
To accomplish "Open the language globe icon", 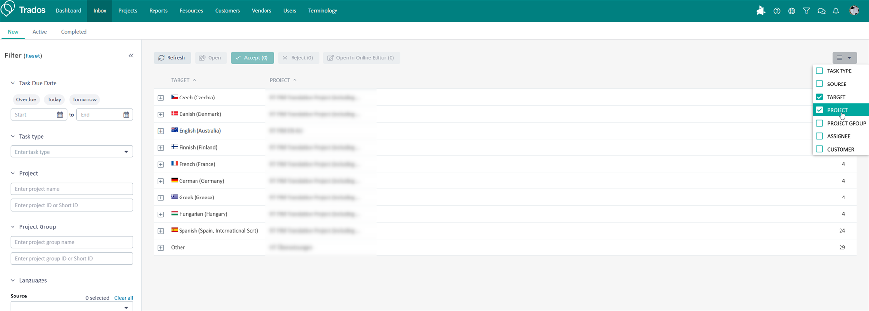I will 792,11.
